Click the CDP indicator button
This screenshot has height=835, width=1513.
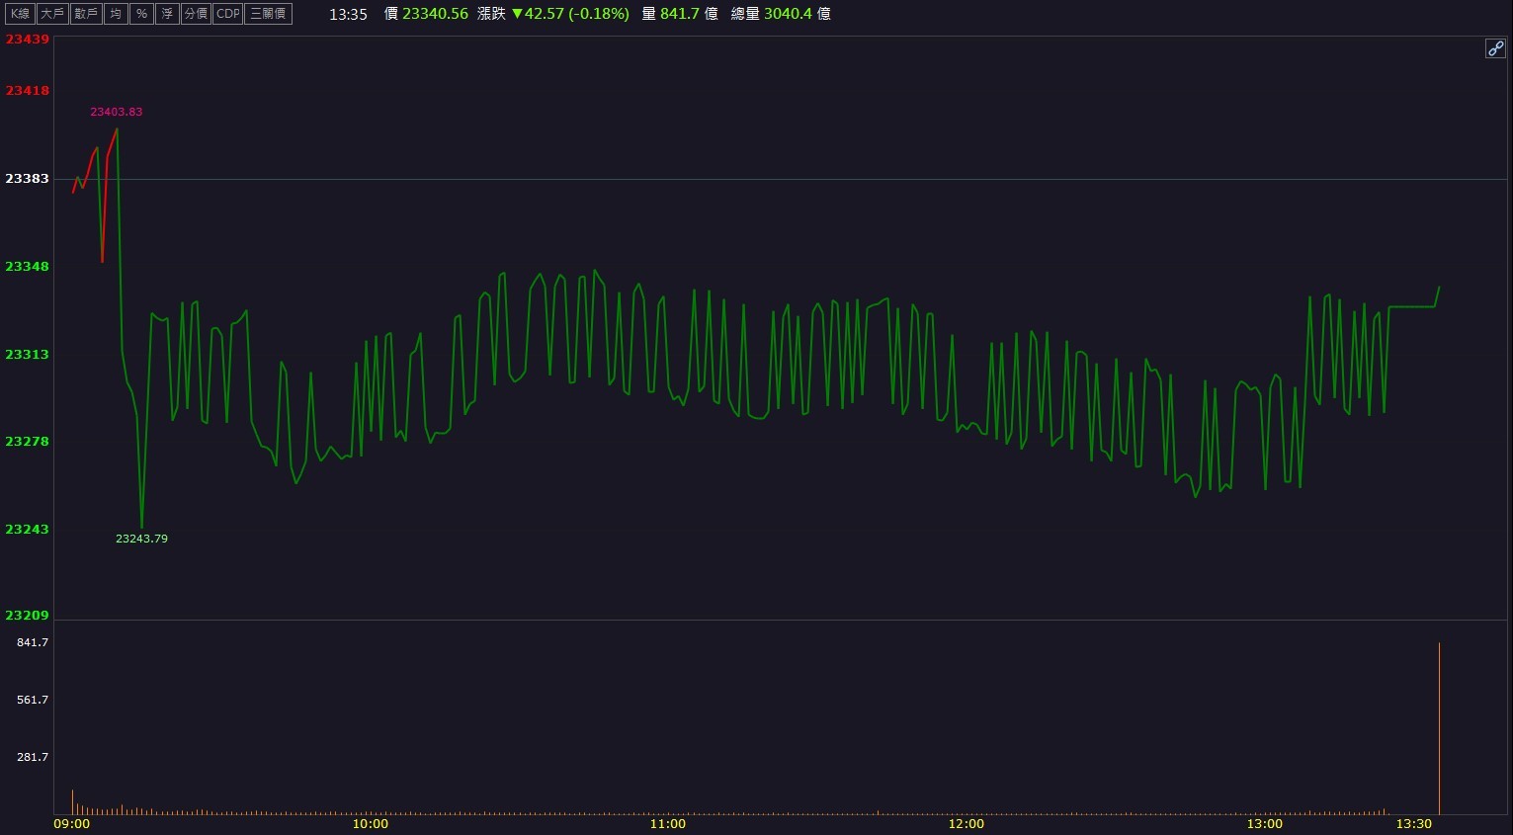pos(228,14)
